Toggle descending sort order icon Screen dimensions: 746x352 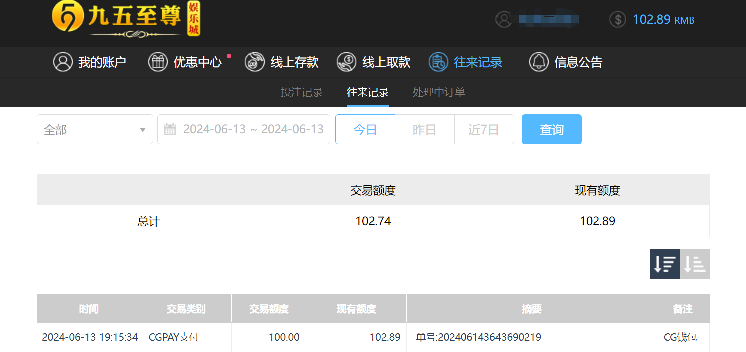pyautogui.click(x=664, y=264)
